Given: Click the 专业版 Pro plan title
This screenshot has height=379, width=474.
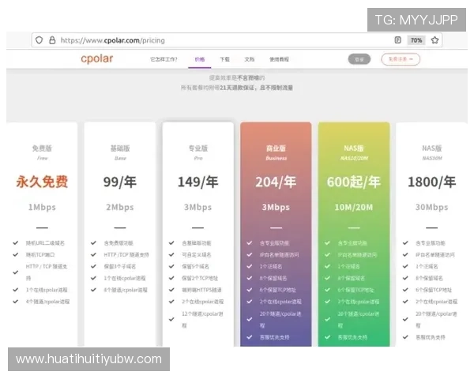Looking at the screenshot, I should (198, 148).
